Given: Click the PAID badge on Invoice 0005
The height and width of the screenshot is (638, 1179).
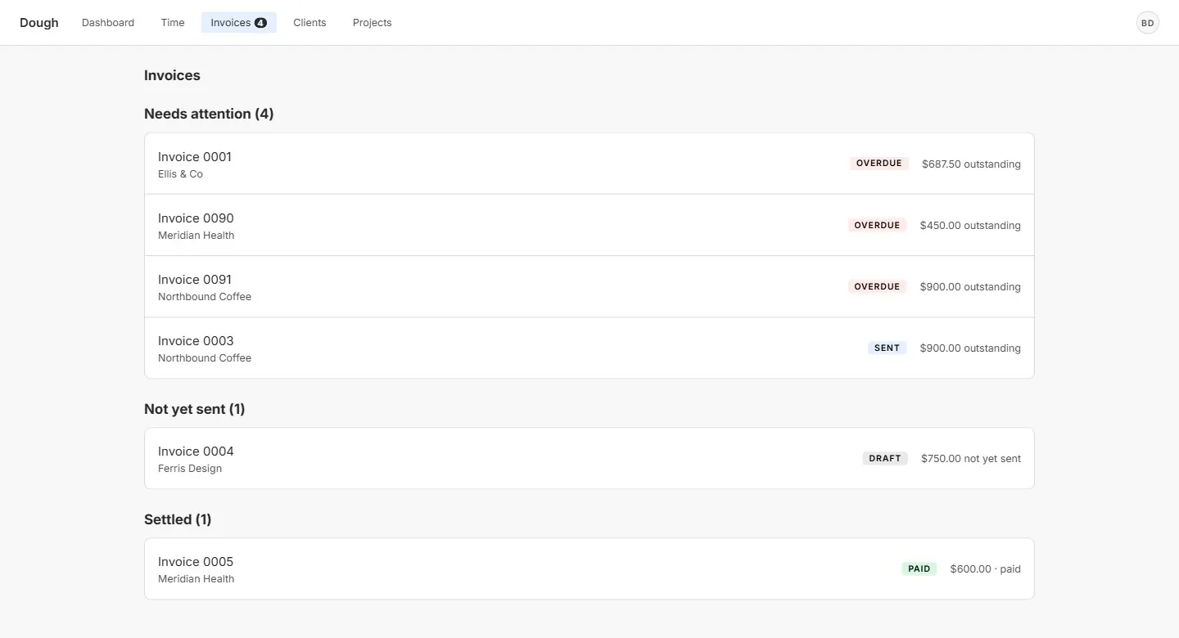Looking at the screenshot, I should pyautogui.click(x=919, y=568).
